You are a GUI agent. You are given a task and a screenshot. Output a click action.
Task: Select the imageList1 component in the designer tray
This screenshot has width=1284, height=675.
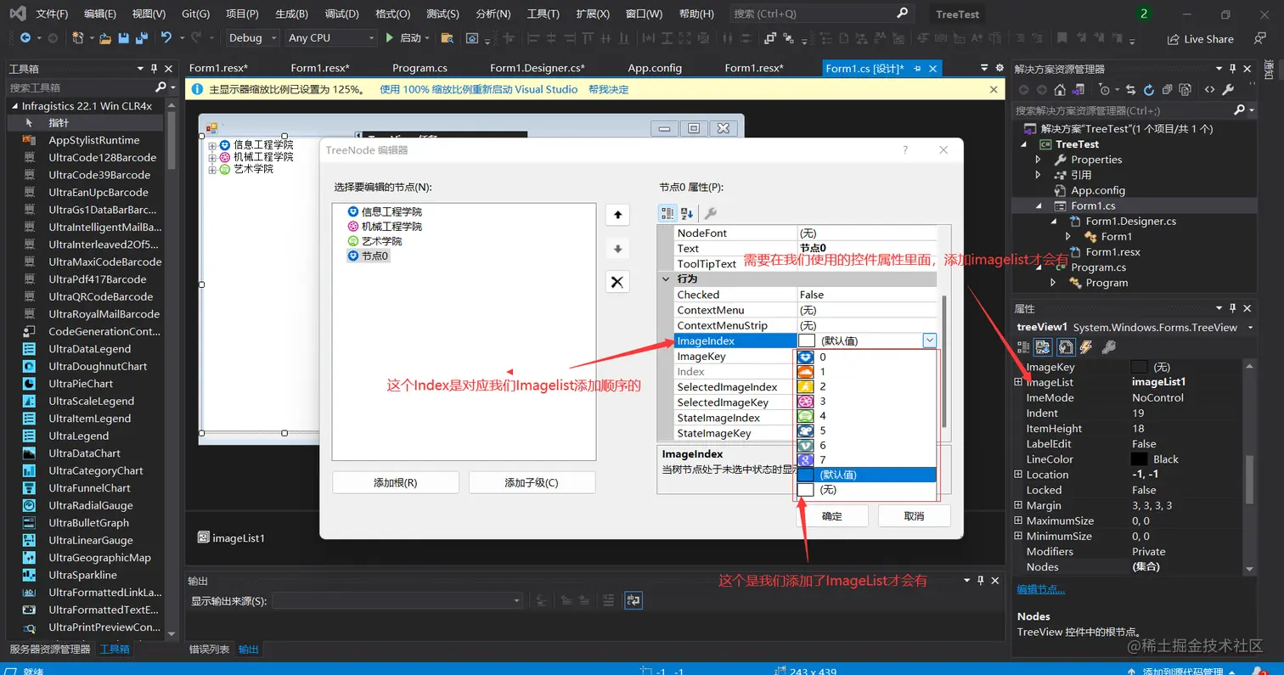[231, 537]
